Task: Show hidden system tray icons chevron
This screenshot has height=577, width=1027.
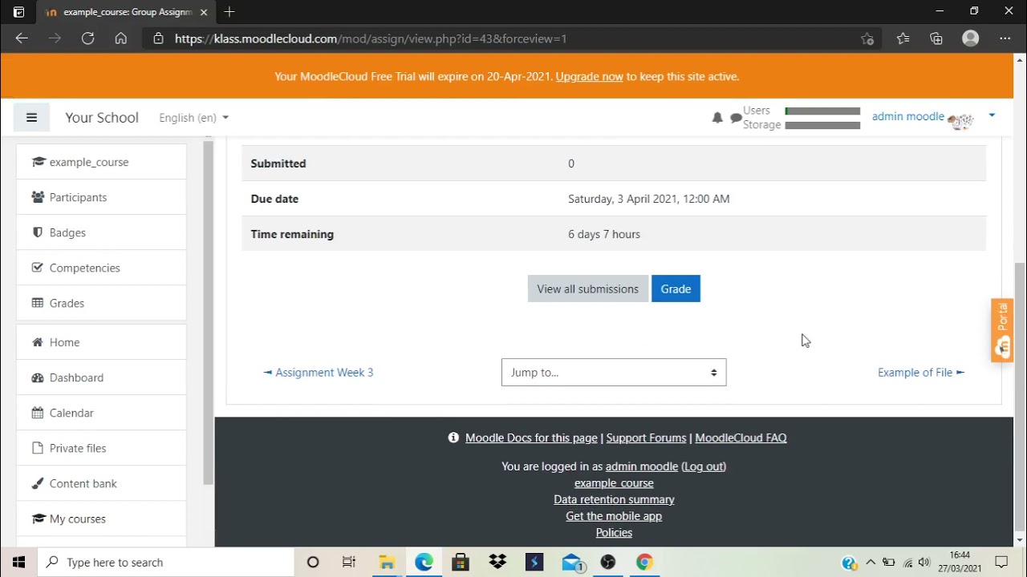Action: point(870,562)
